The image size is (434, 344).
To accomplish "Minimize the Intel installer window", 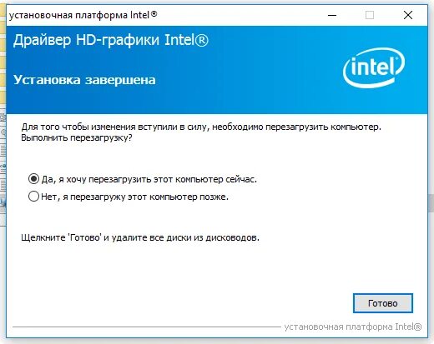I will pyautogui.click(x=332, y=15).
